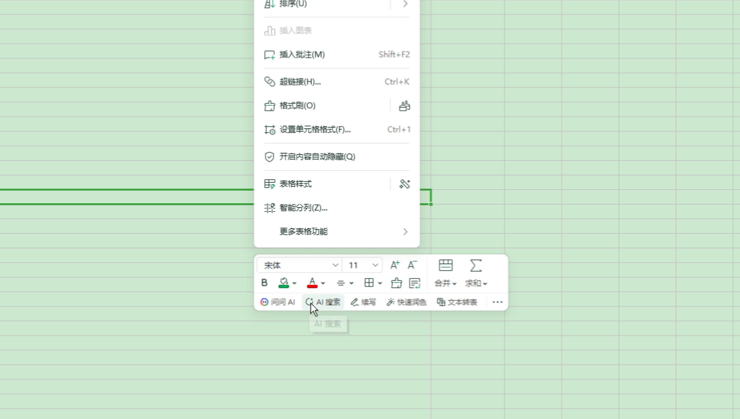Click the wrap text icon
Image resolution: width=740 pixels, height=419 pixels.
click(415, 283)
